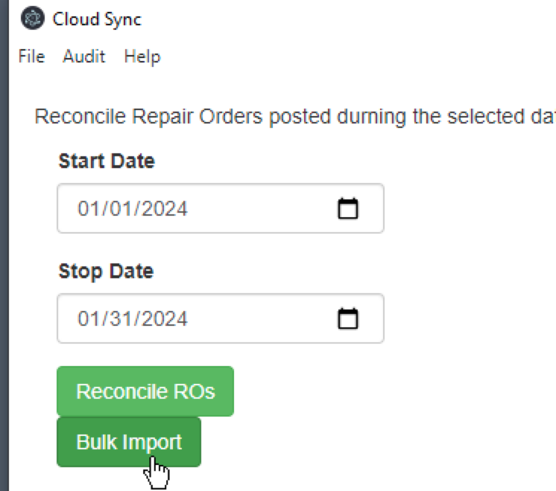Click the Reconcile Repair Orders description text
Image resolution: width=556 pixels, height=491 pixels.
[x=295, y=117]
